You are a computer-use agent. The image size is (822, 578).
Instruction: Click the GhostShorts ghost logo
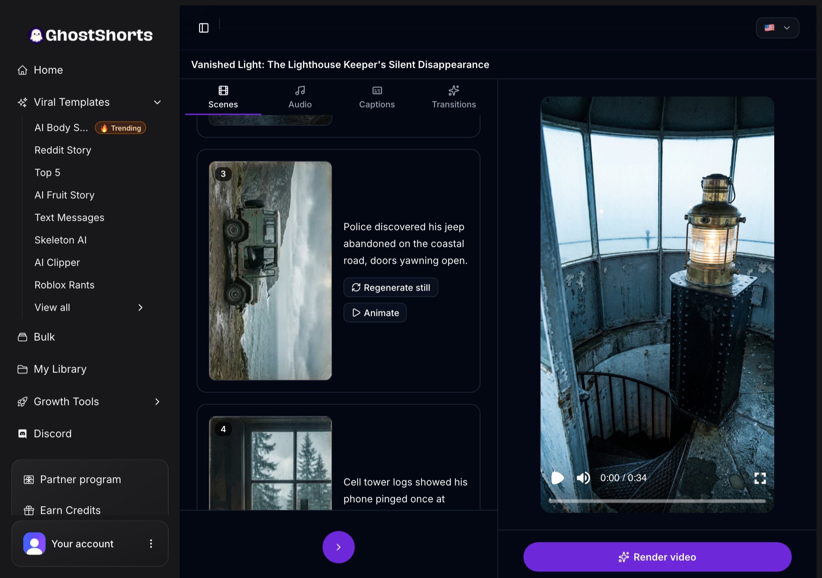(36, 35)
